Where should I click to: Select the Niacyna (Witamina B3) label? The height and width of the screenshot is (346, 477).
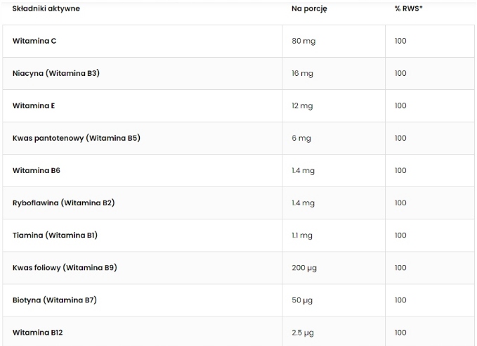coord(56,73)
